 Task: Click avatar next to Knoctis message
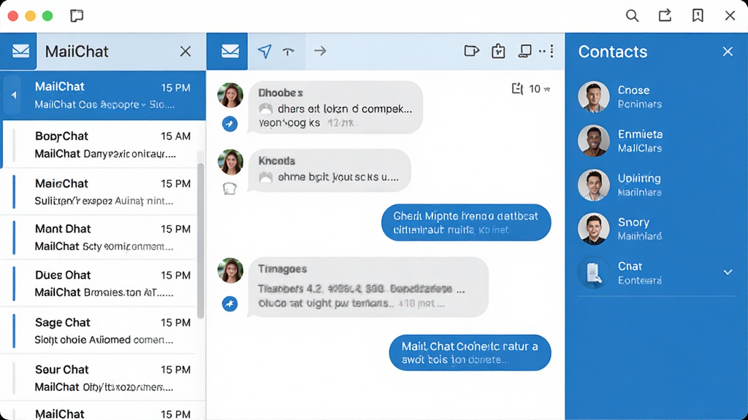click(230, 162)
